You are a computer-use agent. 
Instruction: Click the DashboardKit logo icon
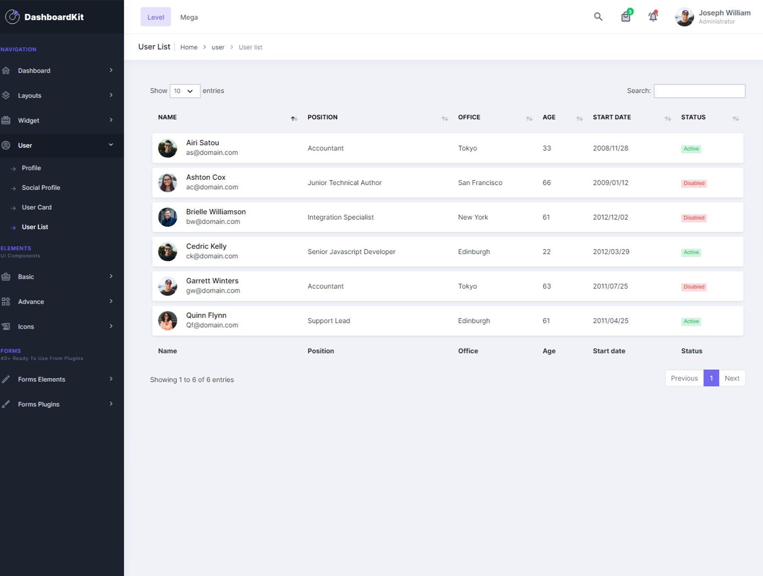coord(12,17)
